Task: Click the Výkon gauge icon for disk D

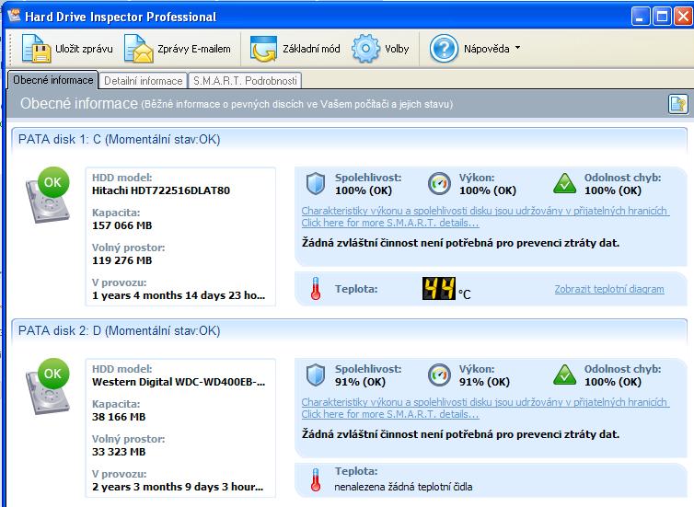Action: pos(439,375)
